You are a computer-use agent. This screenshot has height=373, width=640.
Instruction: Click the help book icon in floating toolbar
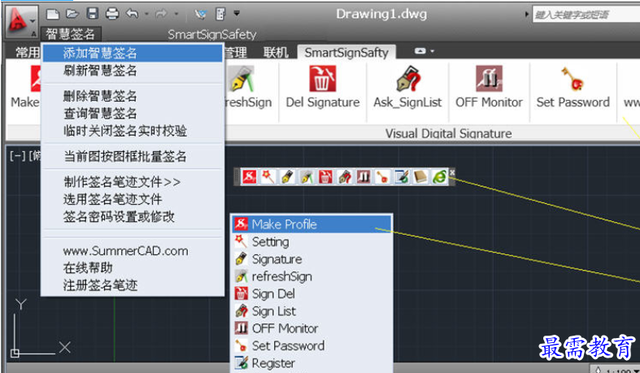pyautogui.click(x=420, y=177)
